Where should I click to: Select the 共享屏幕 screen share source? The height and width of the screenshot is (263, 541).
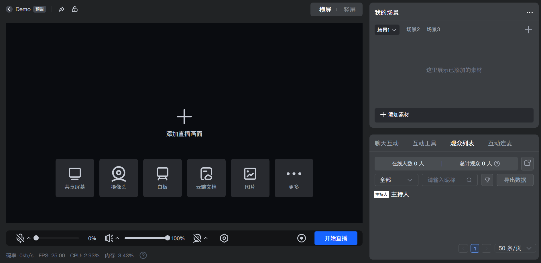click(75, 178)
